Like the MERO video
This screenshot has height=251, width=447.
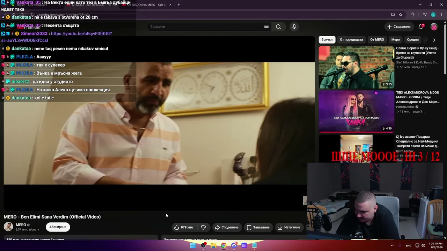(184, 227)
